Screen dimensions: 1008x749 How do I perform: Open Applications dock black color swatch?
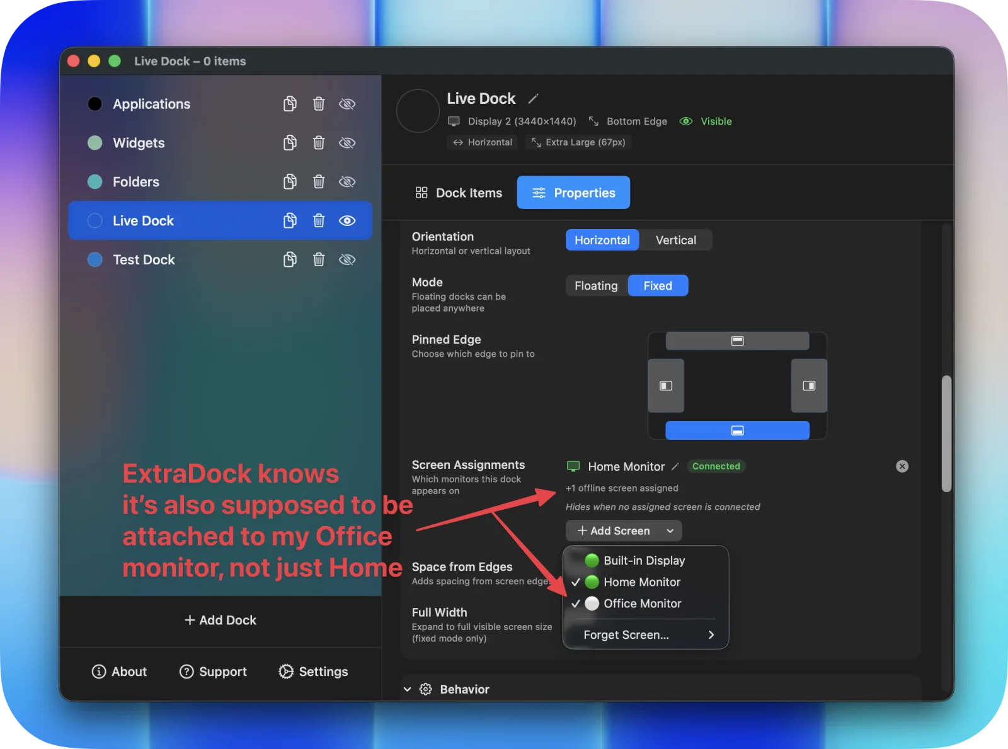click(95, 104)
